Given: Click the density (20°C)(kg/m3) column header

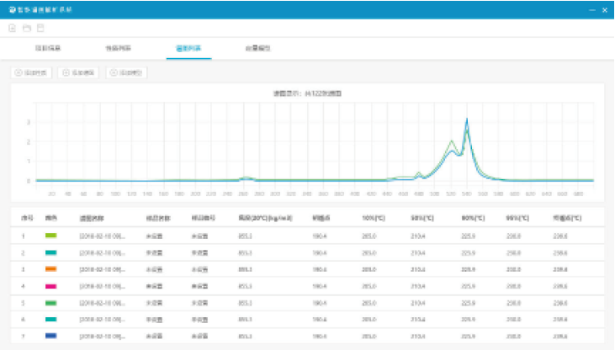Looking at the screenshot, I should [264, 217].
